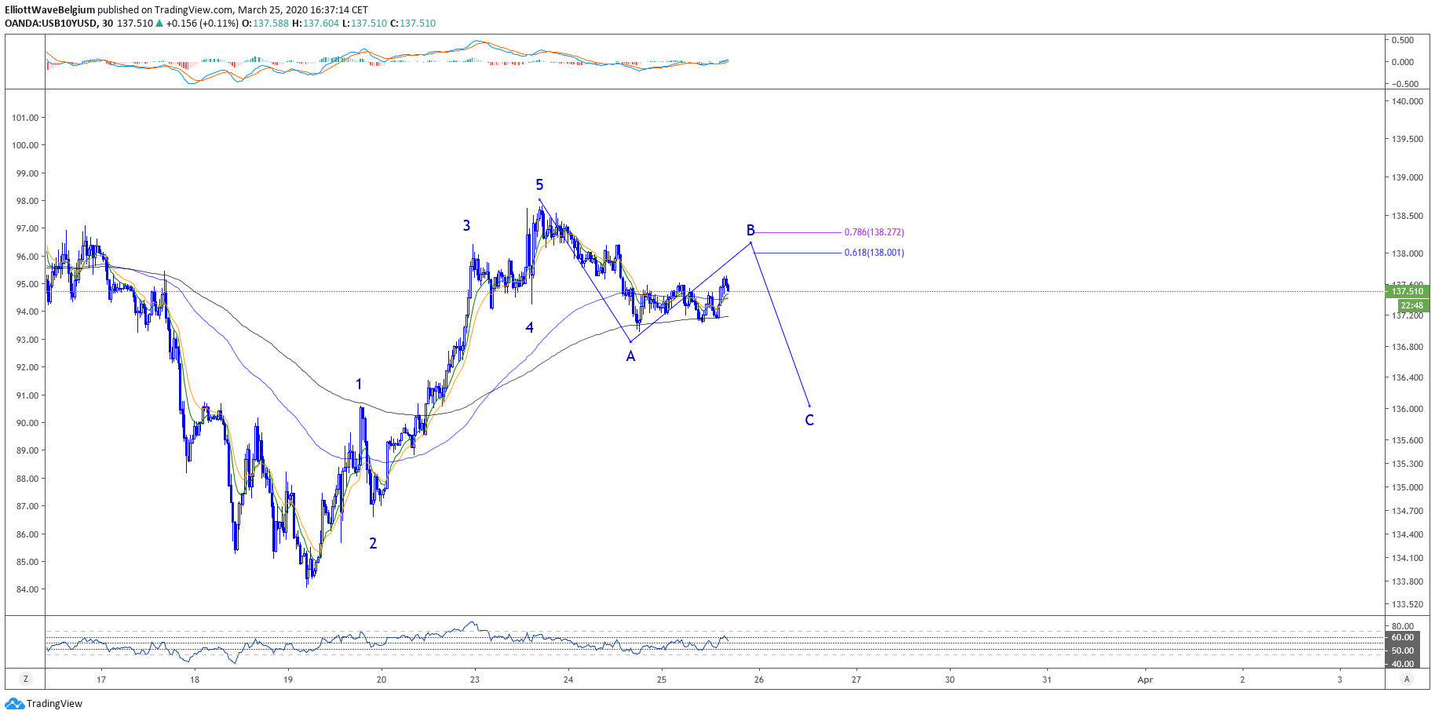The height and width of the screenshot is (718, 1435).
Task: Toggle the A auto-scale button at bottom right
Action: [1407, 680]
